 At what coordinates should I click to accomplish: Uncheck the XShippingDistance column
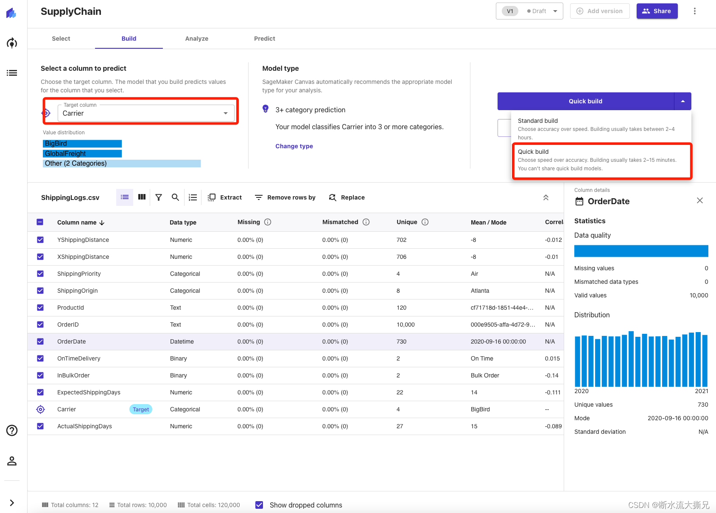coord(40,257)
